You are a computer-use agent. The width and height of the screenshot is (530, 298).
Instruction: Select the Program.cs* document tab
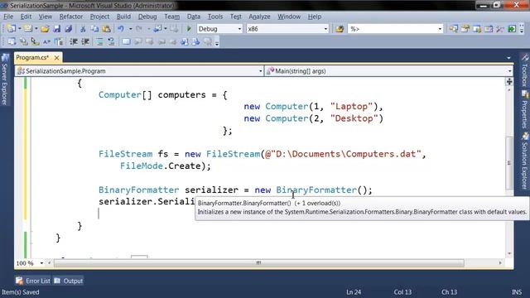click(x=32, y=58)
